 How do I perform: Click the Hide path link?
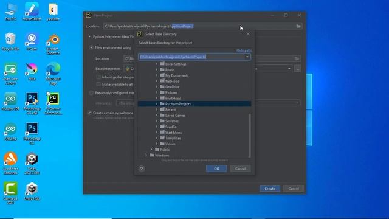(x=244, y=50)
